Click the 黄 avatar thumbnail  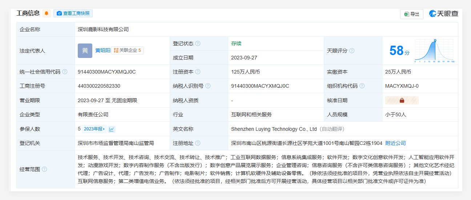tap(85, 51)
